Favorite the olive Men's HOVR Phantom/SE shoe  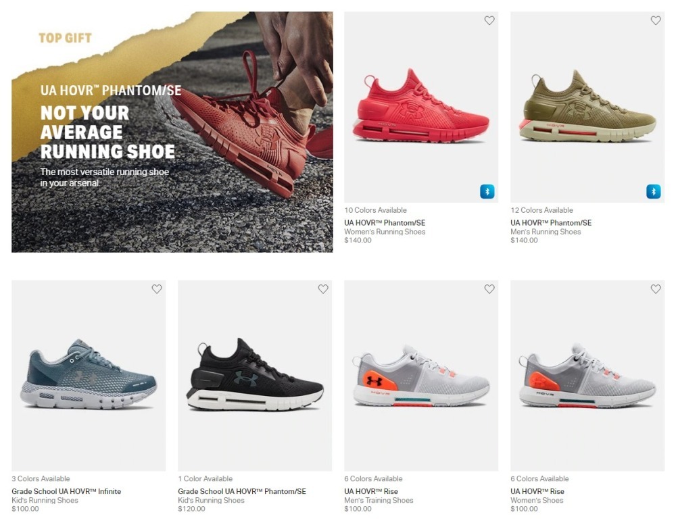click(x=656, y=20)
